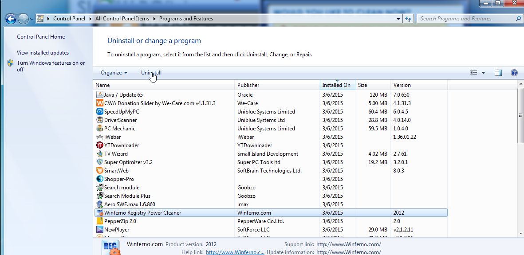Screen dimensions: 524x255
Task: Click the vertical scrollbar thumb of the list
Action: pyautogui.click(x=520, y=115)
